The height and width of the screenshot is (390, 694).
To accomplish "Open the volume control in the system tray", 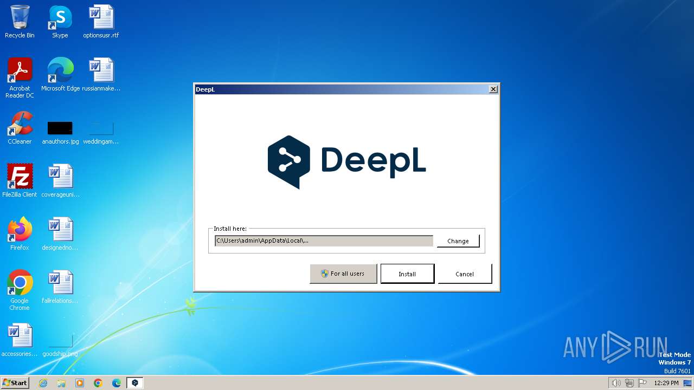I will coord(616,383).
